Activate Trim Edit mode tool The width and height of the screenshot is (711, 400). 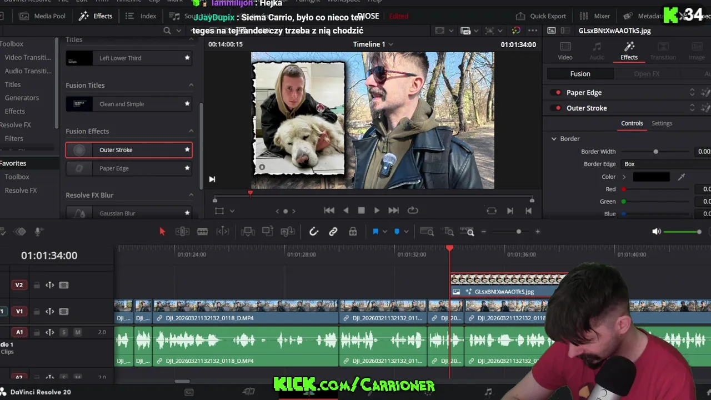pos(182,232)
